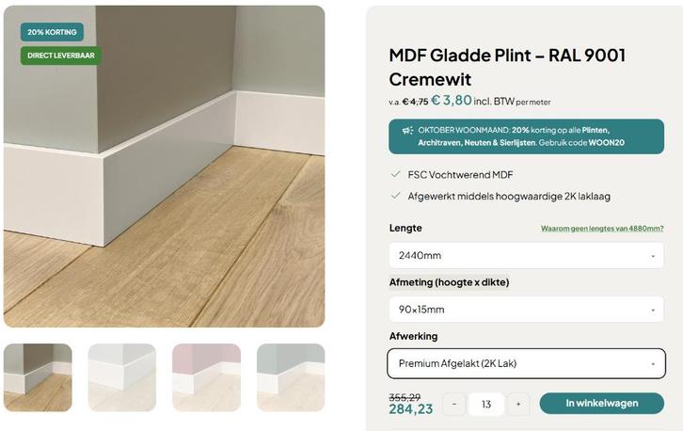
Task: Select the first grey-green wall thumbnail
Action: [x=38, y=377]
